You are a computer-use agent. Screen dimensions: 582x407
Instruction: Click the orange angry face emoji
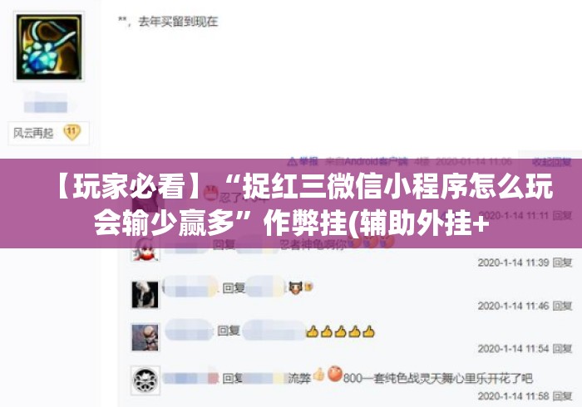335,374
